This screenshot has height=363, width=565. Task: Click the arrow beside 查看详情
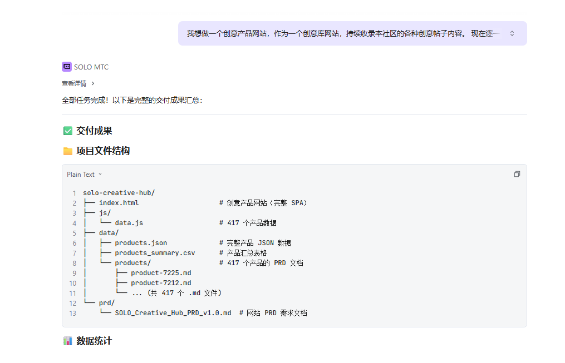click(93, 83)
